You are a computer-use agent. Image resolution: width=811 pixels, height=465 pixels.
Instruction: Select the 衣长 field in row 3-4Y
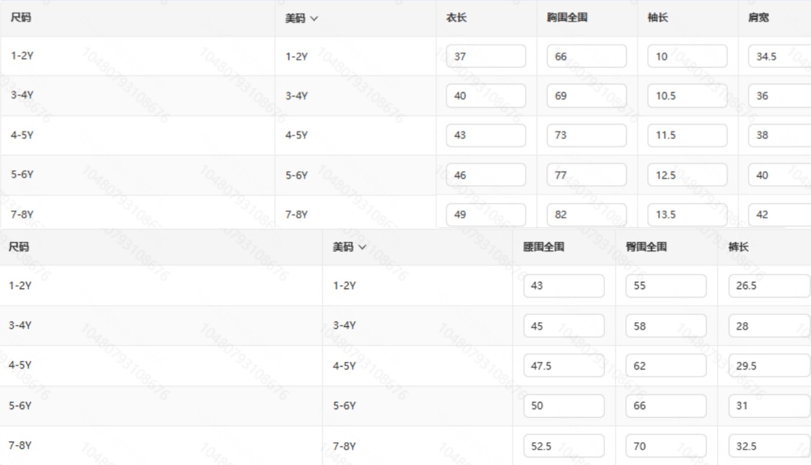486,96
